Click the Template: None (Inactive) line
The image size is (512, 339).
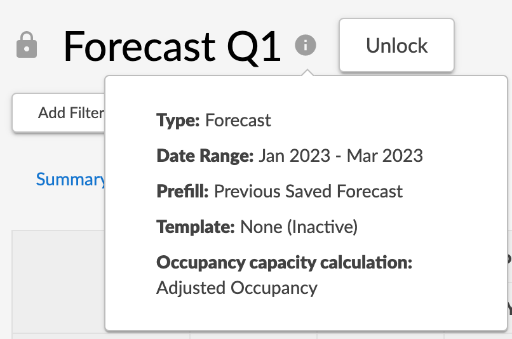(x=257, y=227)
